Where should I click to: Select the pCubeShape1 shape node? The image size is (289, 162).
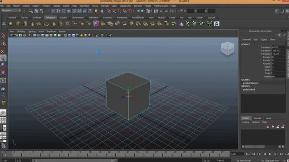coord(251,83)
